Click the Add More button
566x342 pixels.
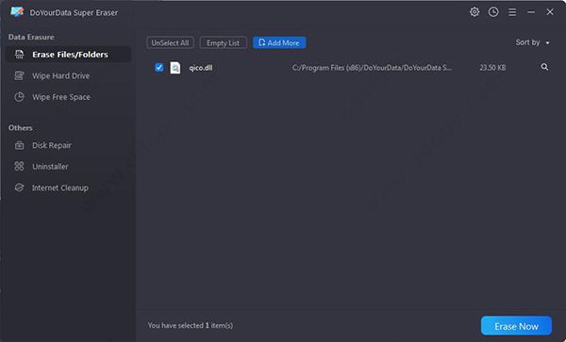[x=279, y=42]
